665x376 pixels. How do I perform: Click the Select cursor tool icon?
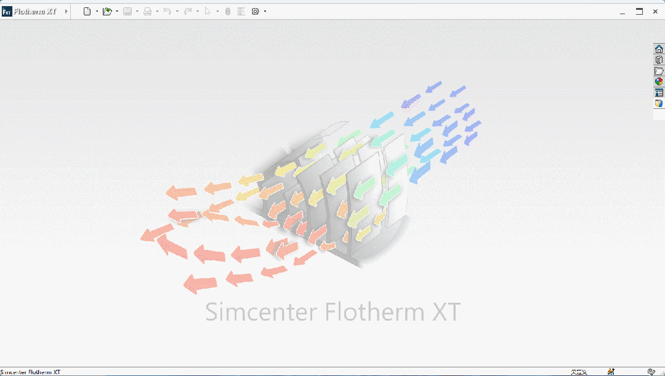208,12
